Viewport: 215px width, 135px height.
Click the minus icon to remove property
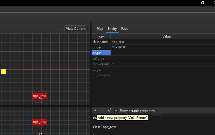(x=102, y=111)
